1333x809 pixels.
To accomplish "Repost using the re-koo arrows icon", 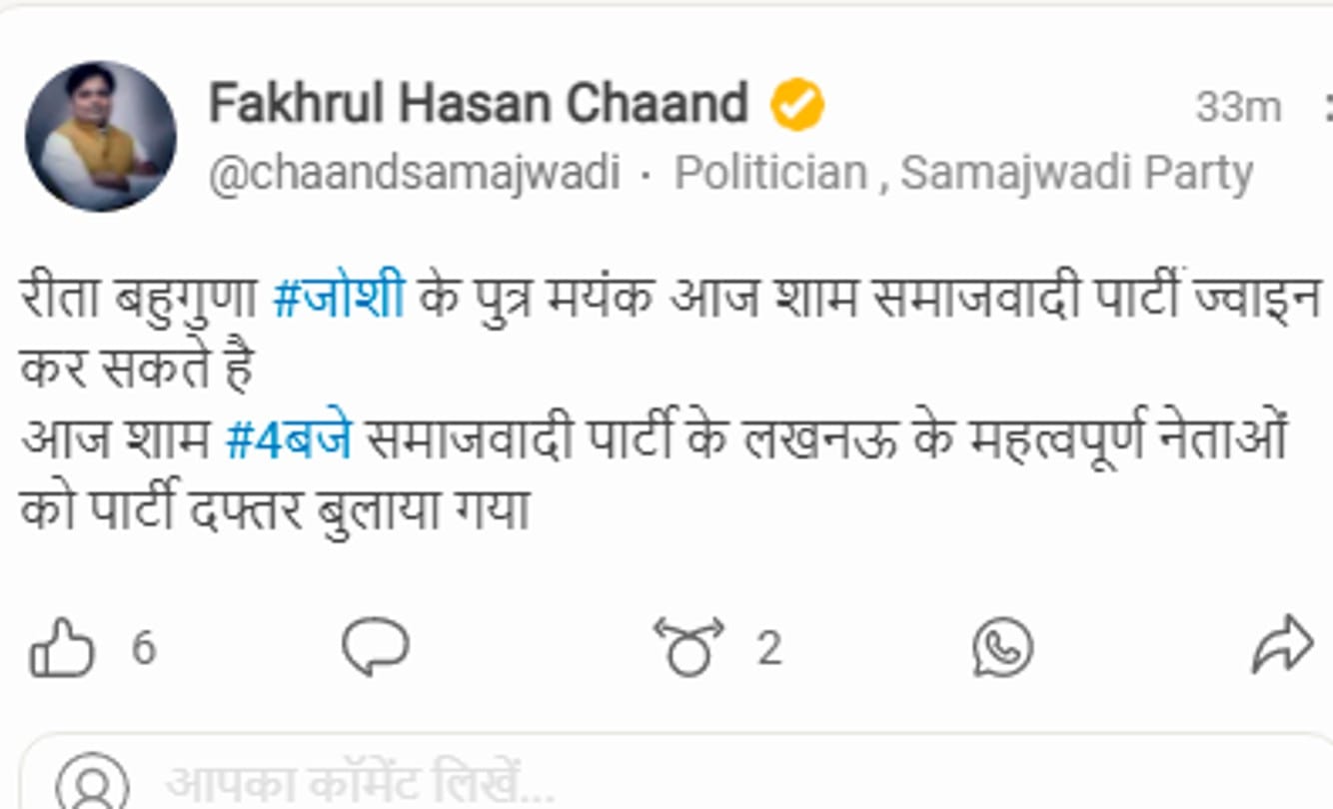I will pos(688,647).
